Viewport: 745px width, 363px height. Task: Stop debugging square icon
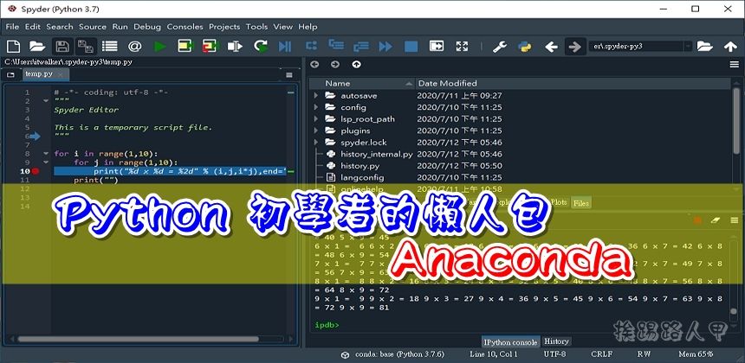tap(411, 46)
